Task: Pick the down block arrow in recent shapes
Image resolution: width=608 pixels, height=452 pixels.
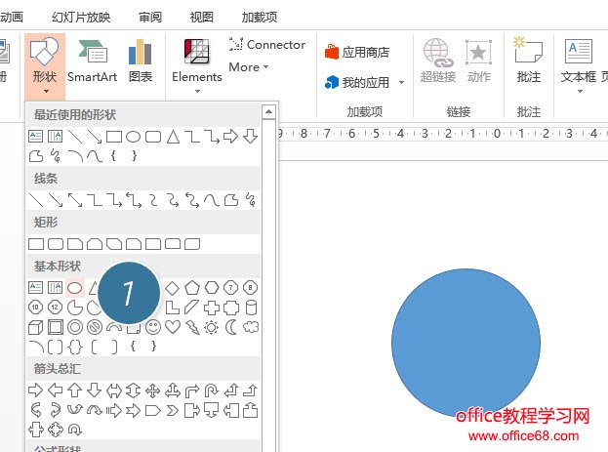Action: point(251,137)
